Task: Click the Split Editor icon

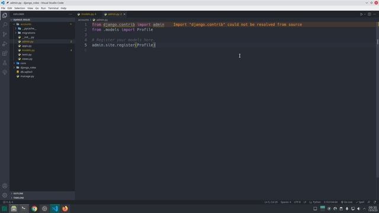Action: tap(370, 14)
